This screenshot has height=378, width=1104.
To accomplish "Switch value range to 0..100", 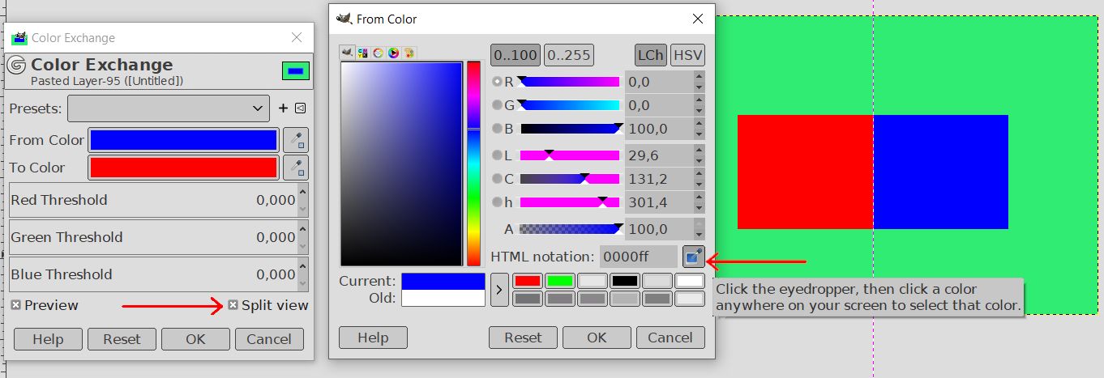I will coord(516,55).
